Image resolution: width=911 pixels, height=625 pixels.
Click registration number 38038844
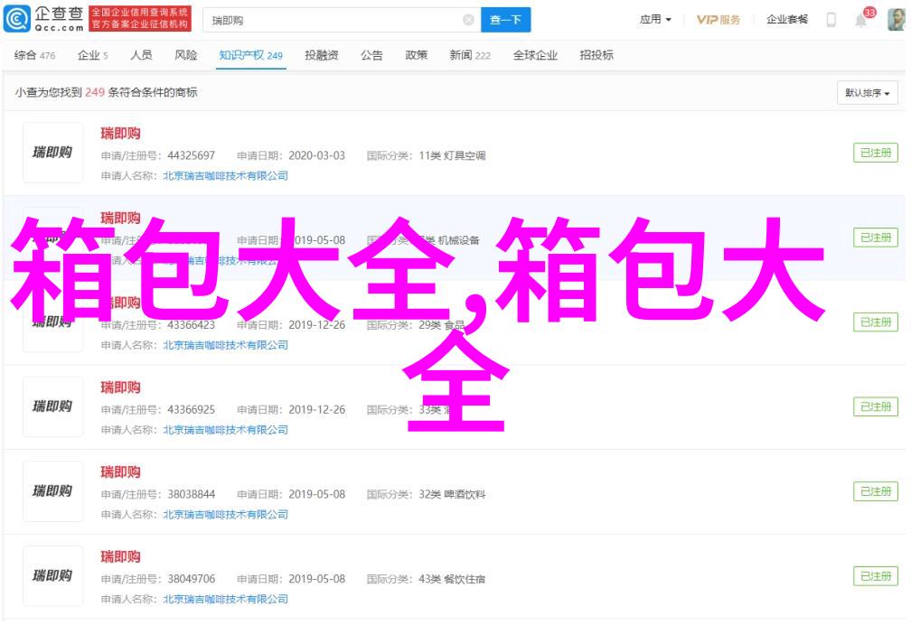(192, 494)
